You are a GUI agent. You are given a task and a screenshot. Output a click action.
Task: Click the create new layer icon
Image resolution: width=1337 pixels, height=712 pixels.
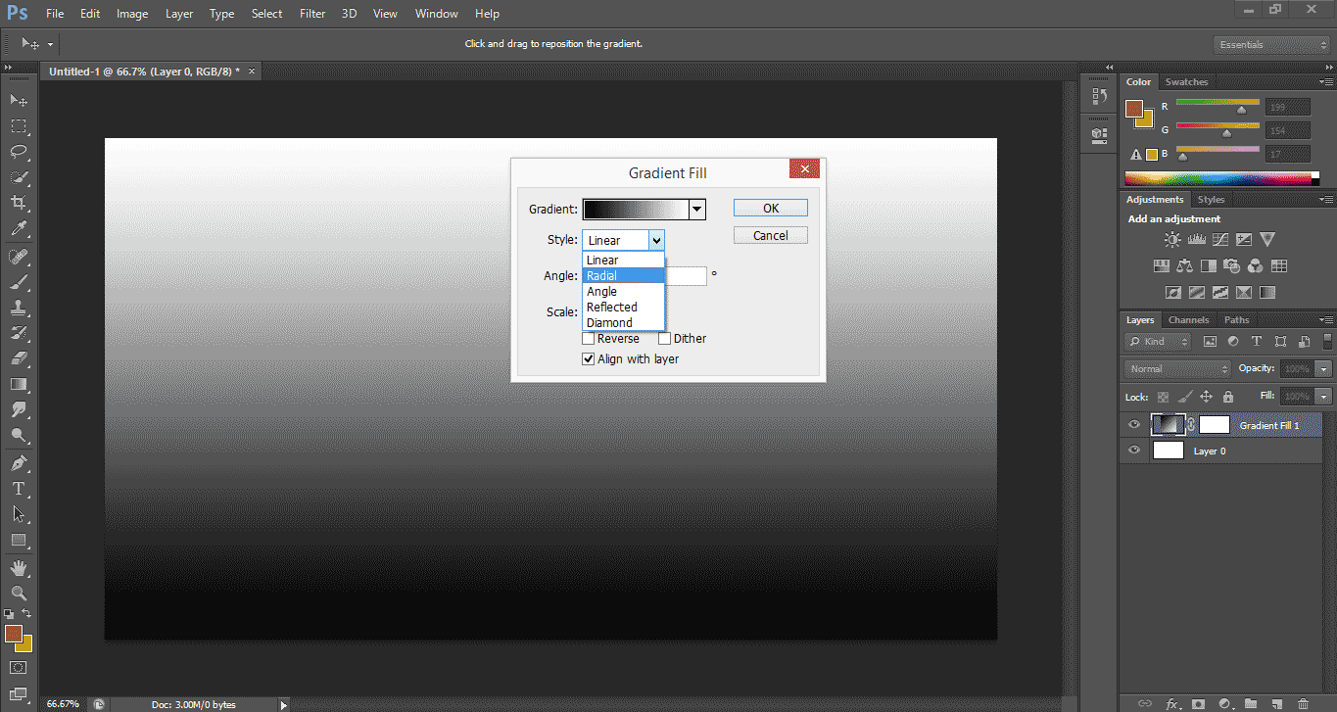point(1276,703)
